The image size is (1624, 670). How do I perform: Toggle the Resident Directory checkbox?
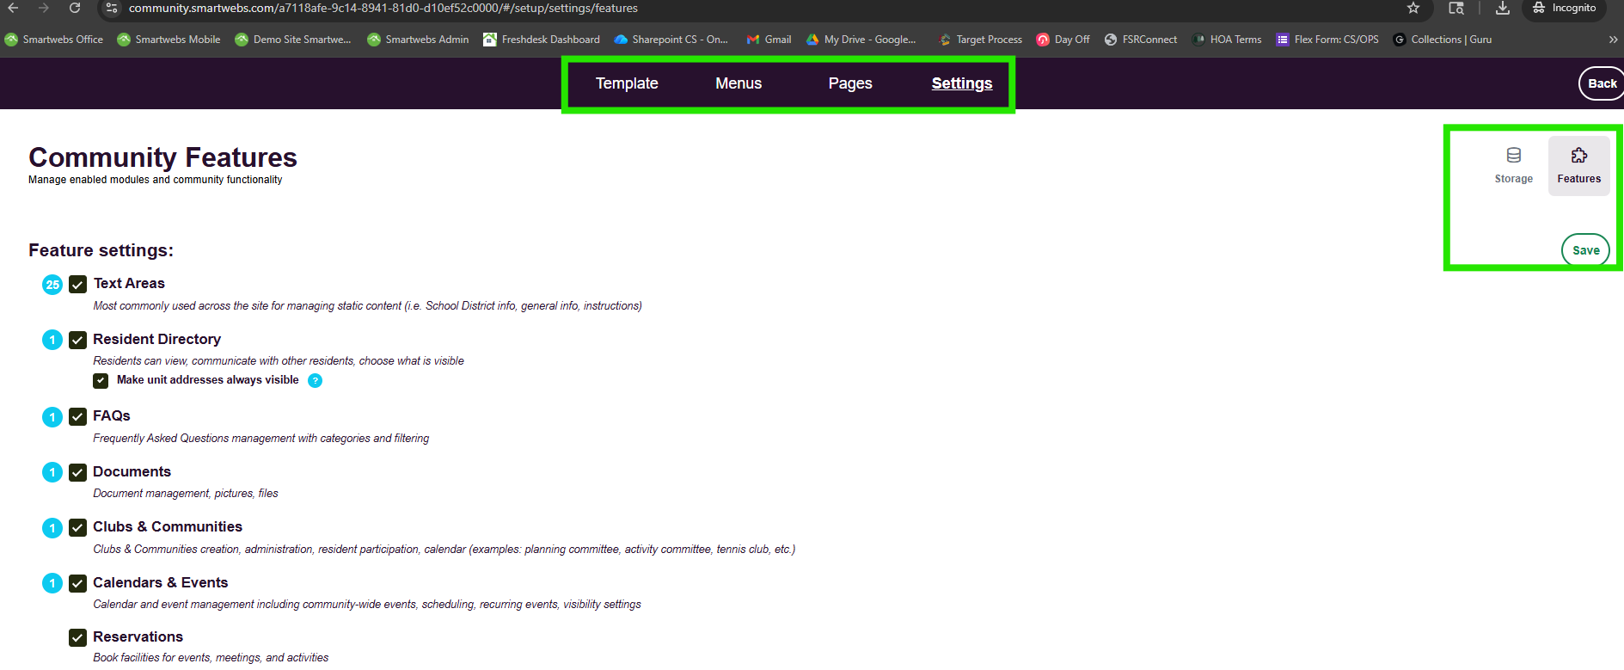pos(78,340)
